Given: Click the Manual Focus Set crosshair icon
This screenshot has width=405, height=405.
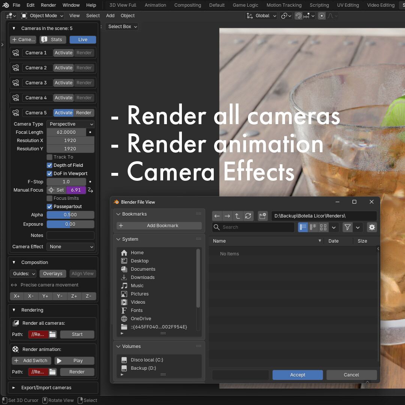Looking at the screenshot, I should click(x=51, y=190).
